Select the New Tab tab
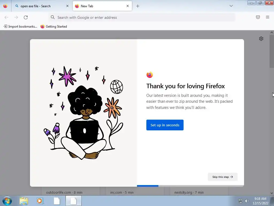The image size is (274, 206). (102, 6)
